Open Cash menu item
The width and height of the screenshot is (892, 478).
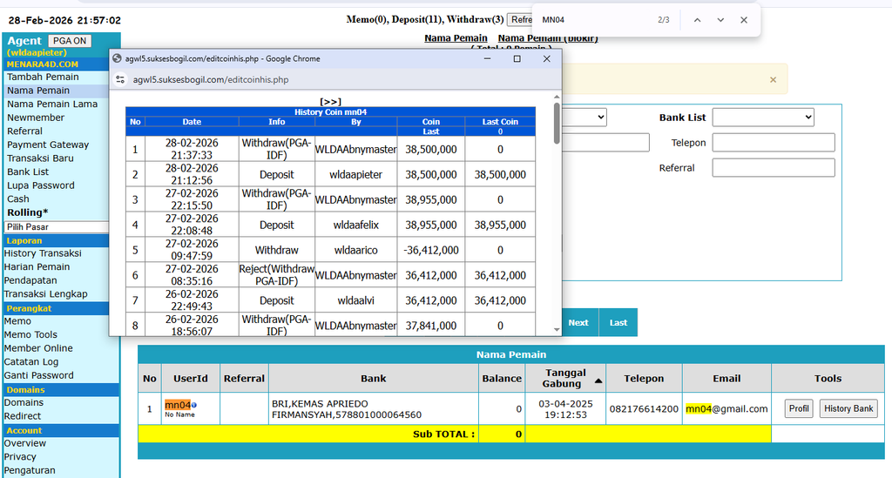coord(17,199)
